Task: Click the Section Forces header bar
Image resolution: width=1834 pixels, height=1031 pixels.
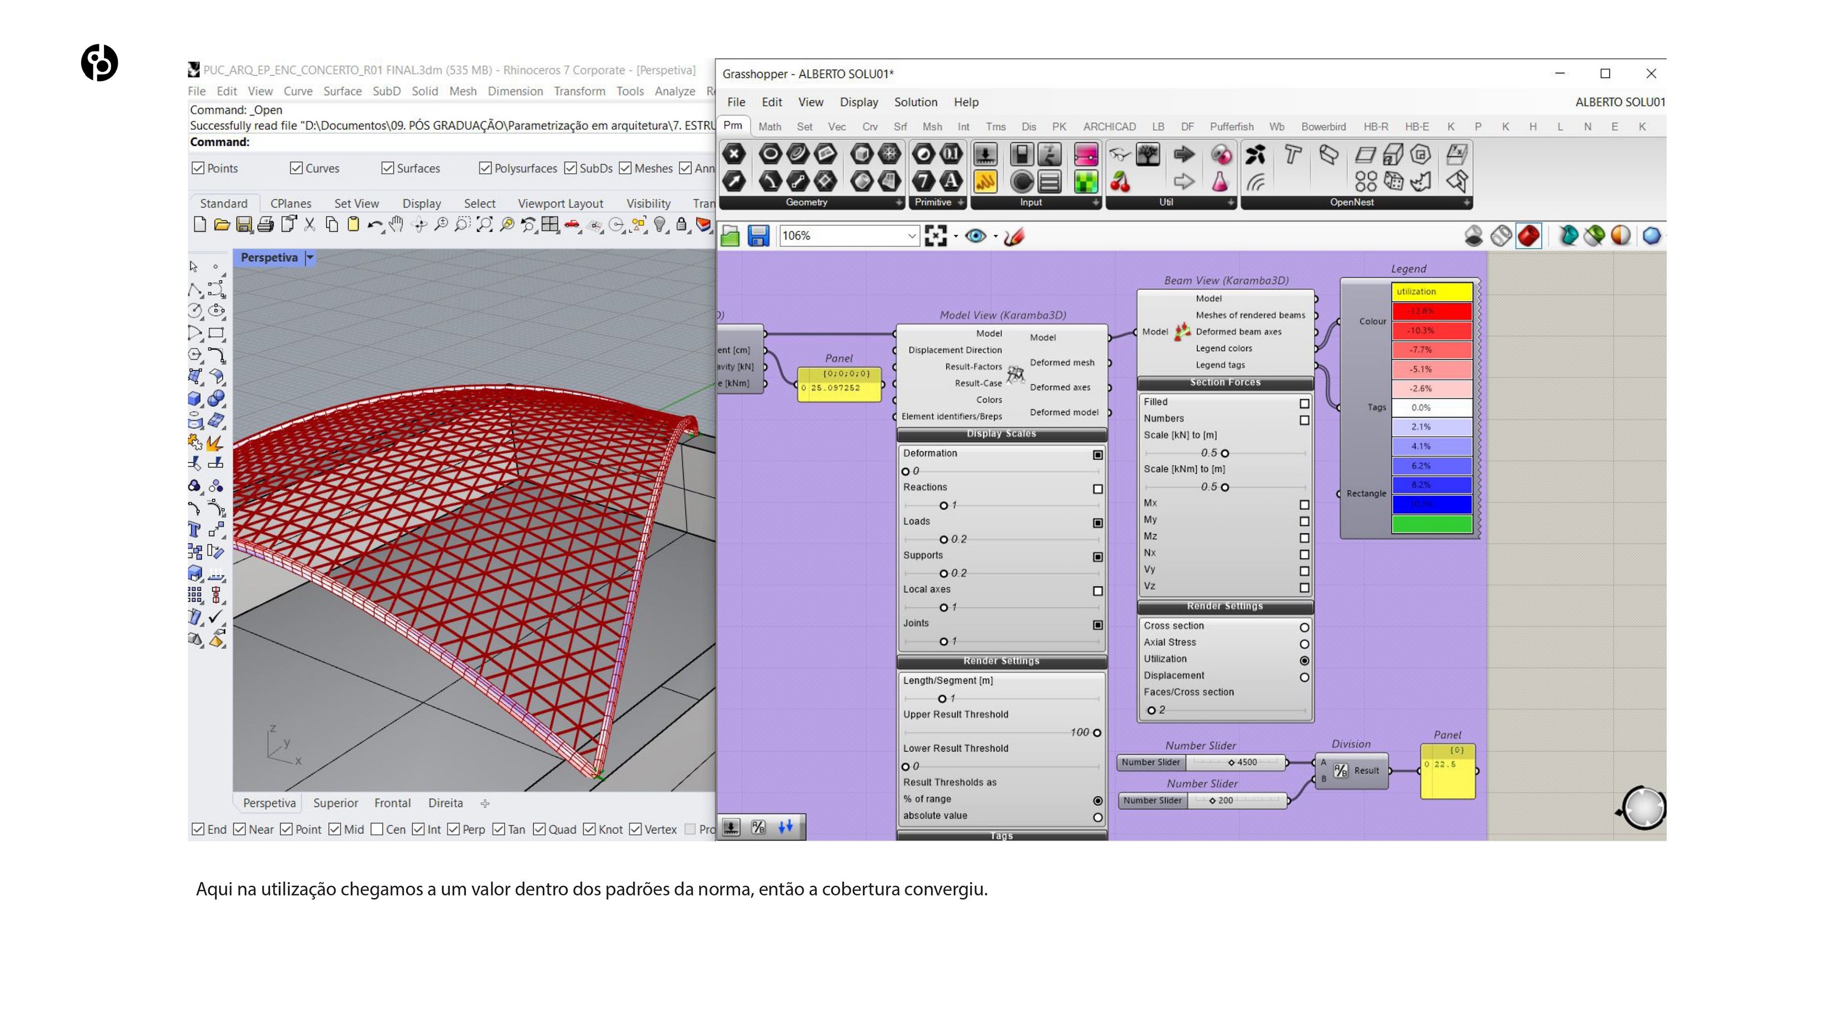Action: pos(1225,383)
